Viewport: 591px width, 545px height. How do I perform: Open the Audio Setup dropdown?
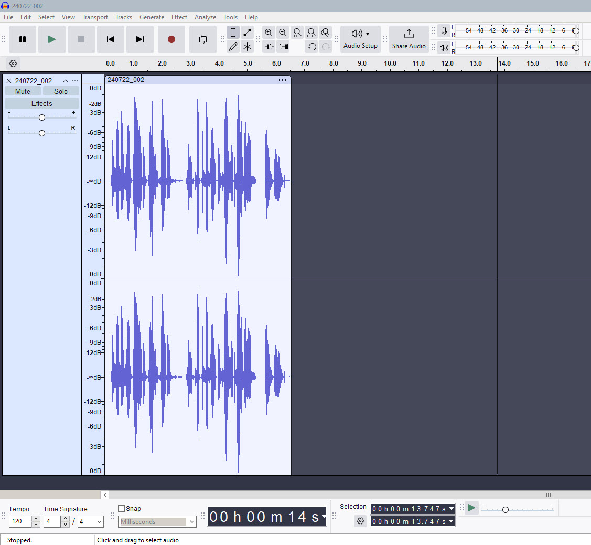[360, 39]
